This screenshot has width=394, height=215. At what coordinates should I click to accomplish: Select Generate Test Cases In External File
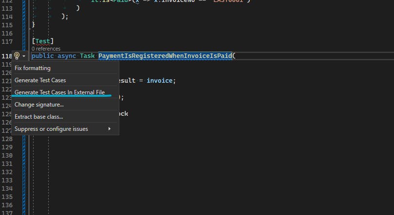60,92
